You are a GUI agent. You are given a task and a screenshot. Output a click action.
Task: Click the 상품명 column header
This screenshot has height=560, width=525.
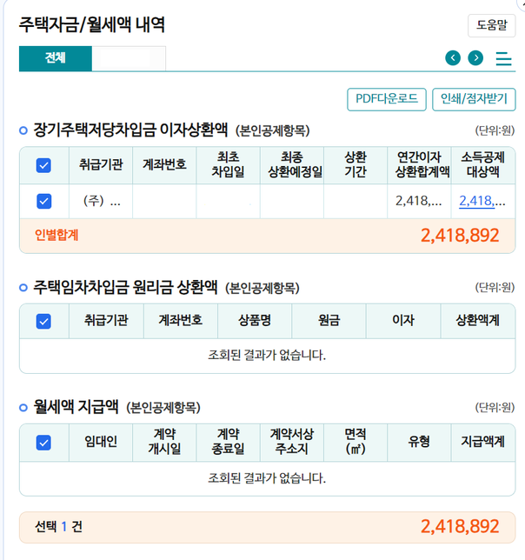[x=255, y=321]
